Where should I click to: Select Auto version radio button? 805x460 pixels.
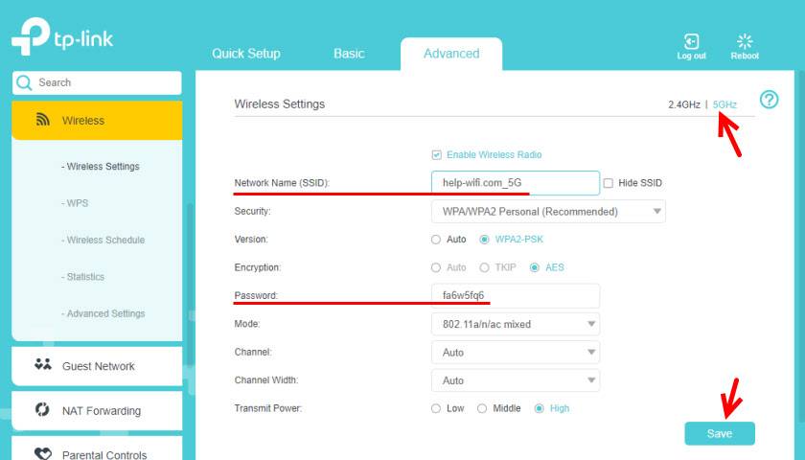(437, 240)
